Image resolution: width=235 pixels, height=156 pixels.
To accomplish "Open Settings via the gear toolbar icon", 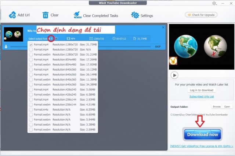I will [x=135, y=15].
